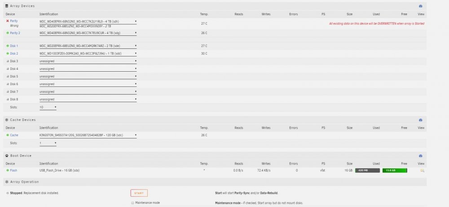Click the green status dot for Disk 1
This screenshot has height=207, width=449.
8,46
